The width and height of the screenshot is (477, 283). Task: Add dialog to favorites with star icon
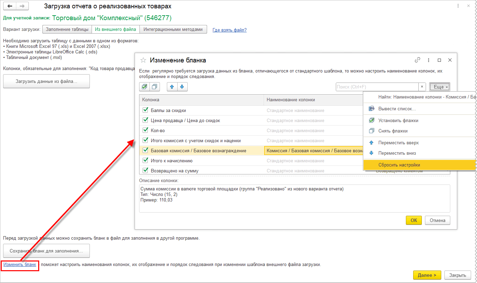click(143, 60)
